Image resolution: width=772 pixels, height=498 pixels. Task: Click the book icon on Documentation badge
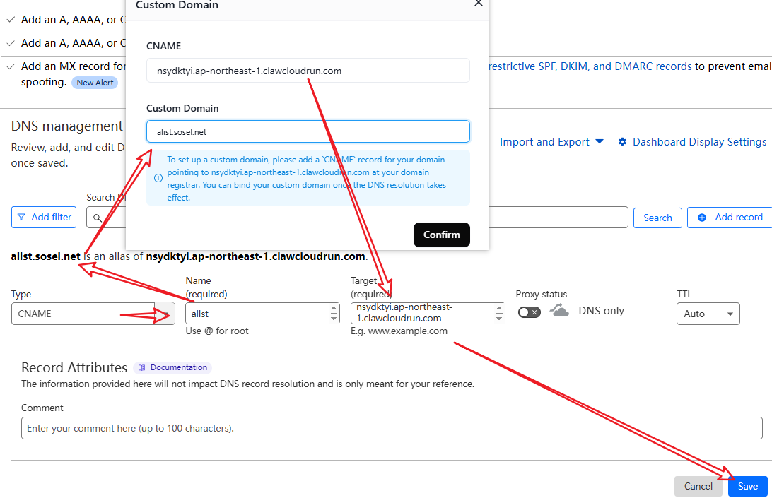point(142,367)
